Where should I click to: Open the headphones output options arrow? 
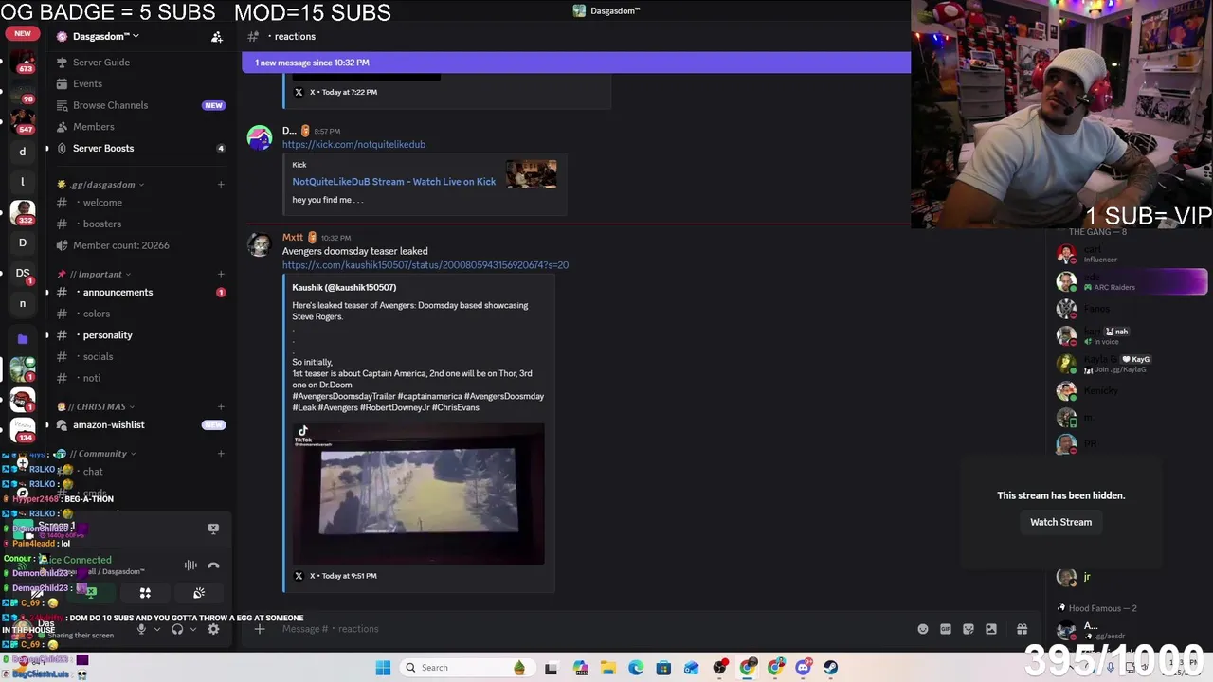click(x=192, y=629)
